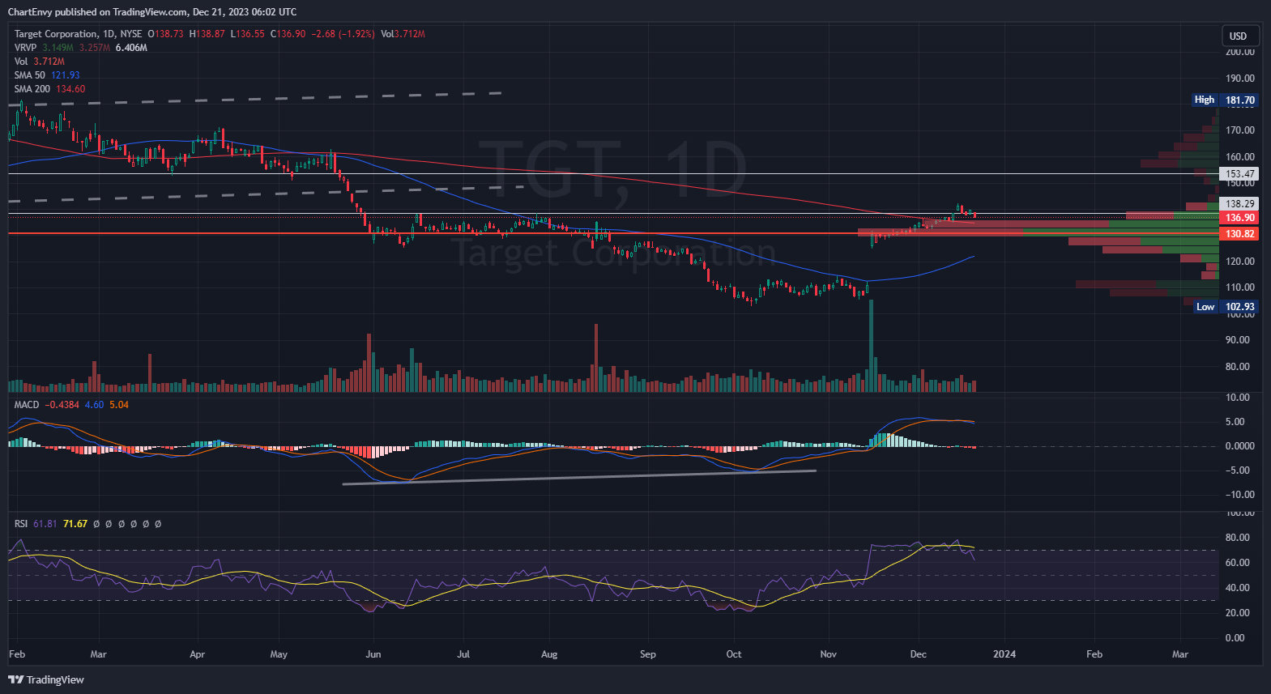Select the Vol 3.712M indicator legend
The image size is (1271, 694).
click(x=39, y=62)
